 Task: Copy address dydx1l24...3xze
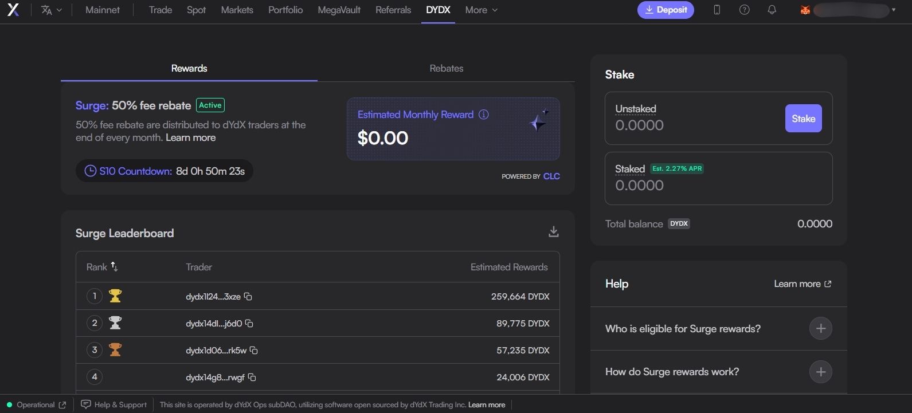click(248, 297)
